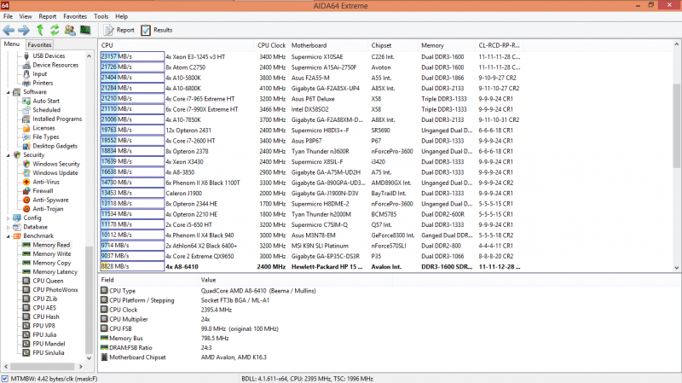Select Firewall in the tree
Screen dimensions: 682x383
point(43,190)
